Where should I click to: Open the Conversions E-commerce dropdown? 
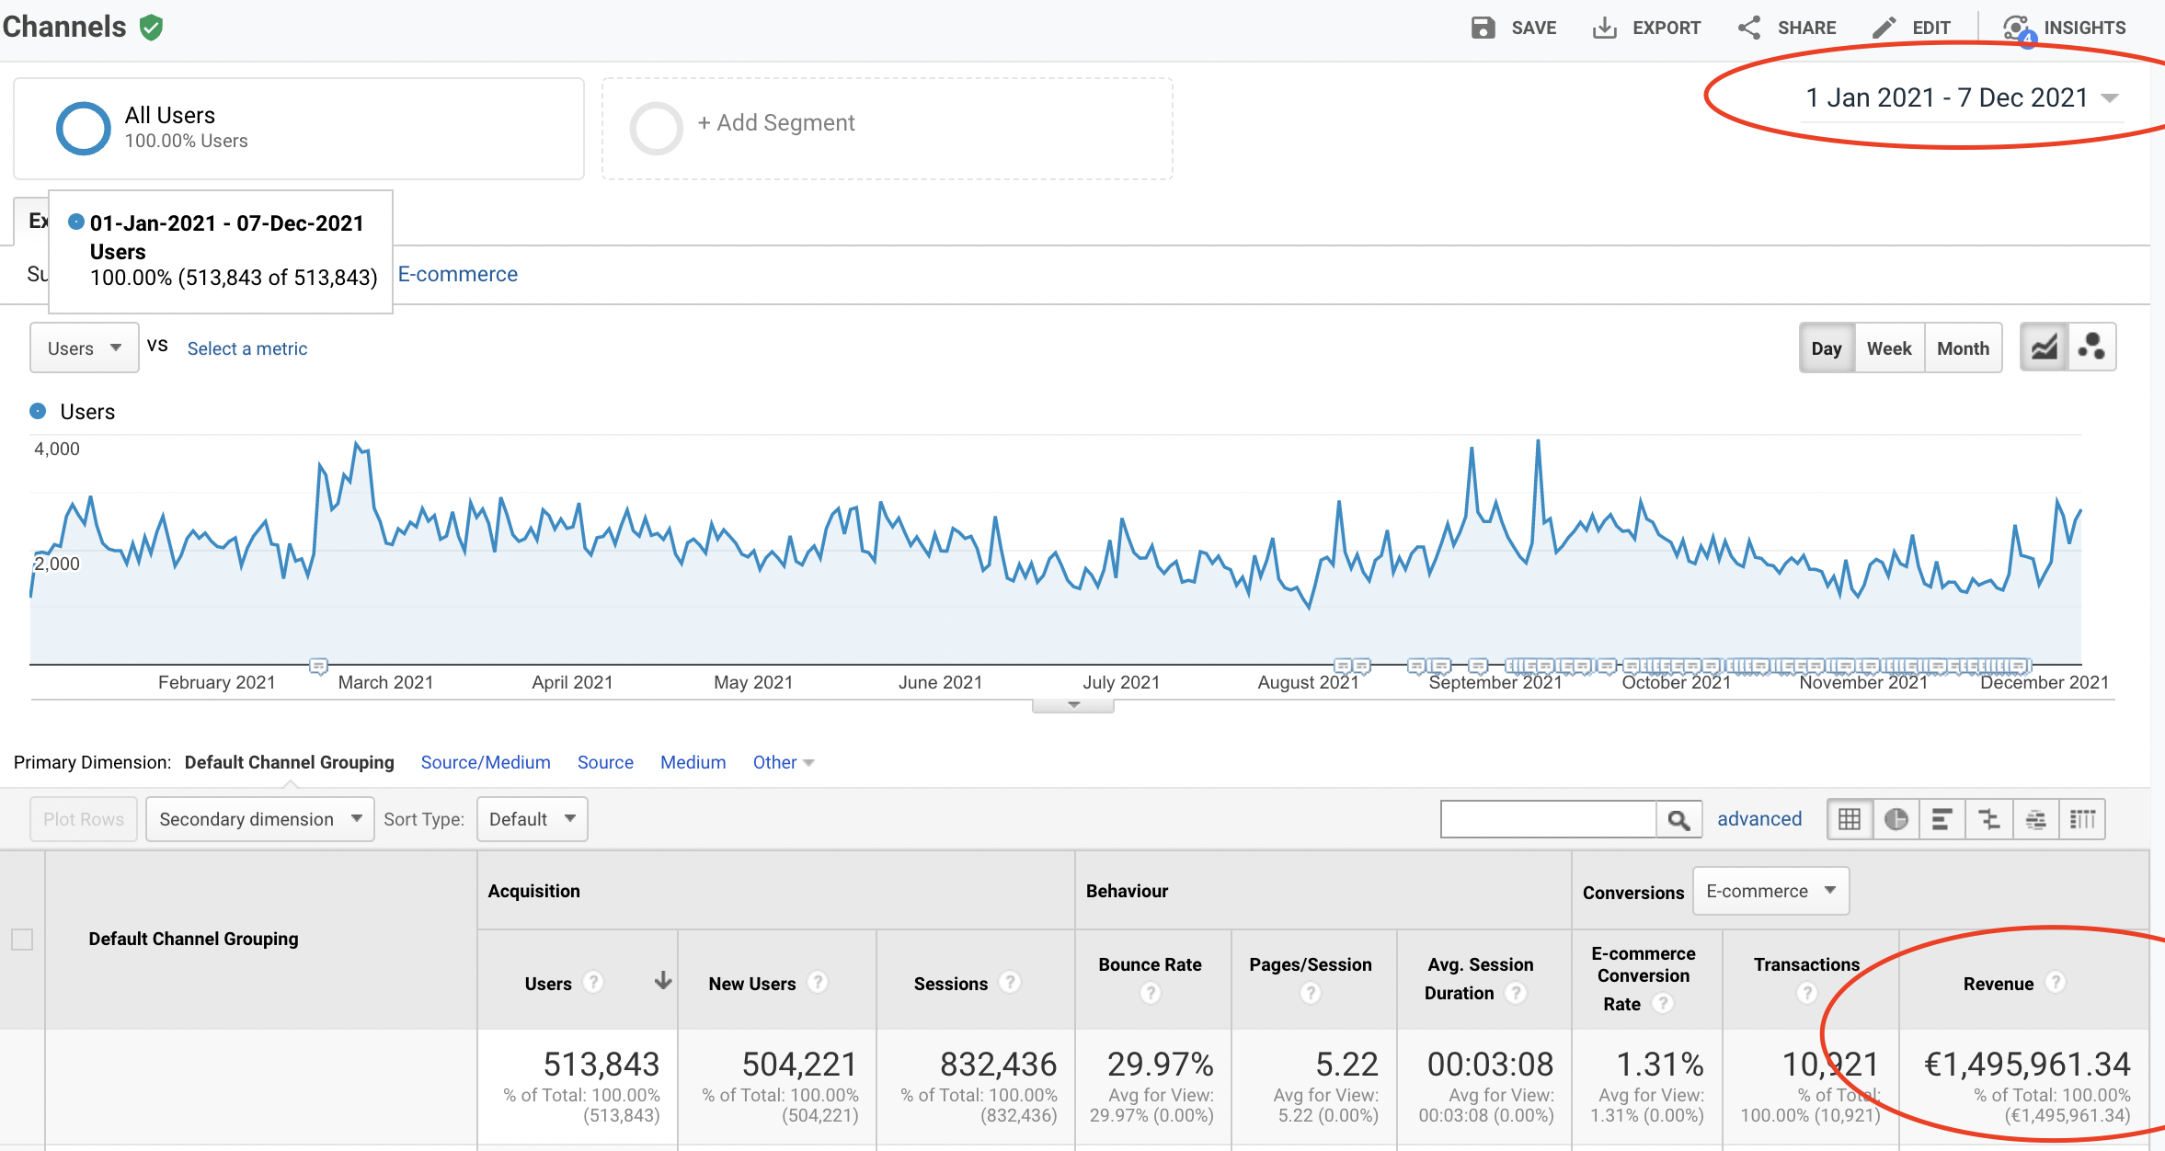[1770, 891]
